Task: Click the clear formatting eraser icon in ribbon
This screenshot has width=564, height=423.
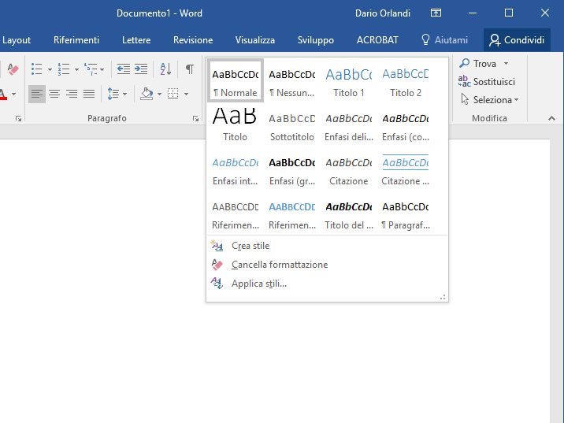Action: [12, 69]
